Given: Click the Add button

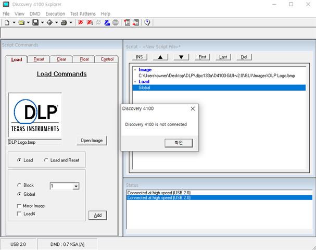Looking at the screenshot, I should pos(98,215).
